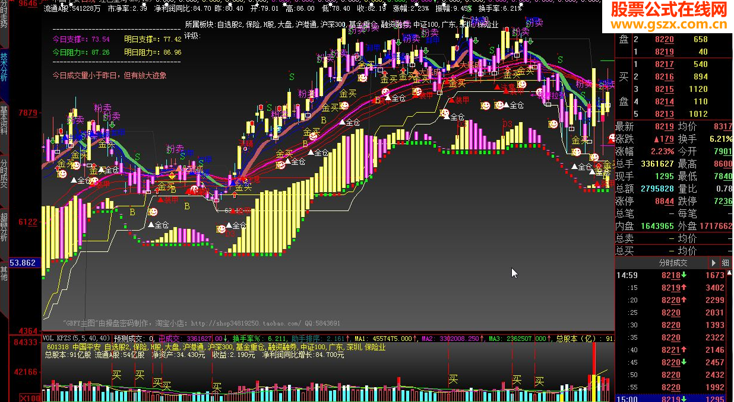Open the 基本资料 side tab
This screenshot has width=734, height=402.
pyautogui.click(x=4, y=119)
